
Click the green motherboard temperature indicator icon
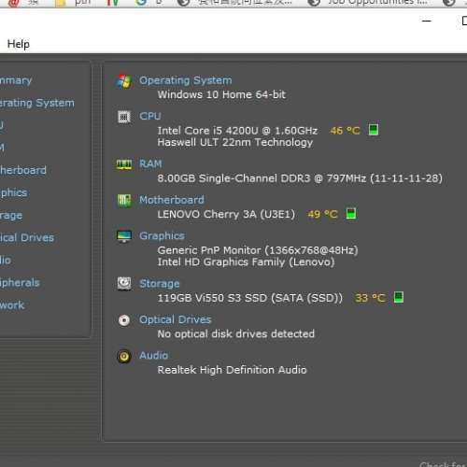351,214
